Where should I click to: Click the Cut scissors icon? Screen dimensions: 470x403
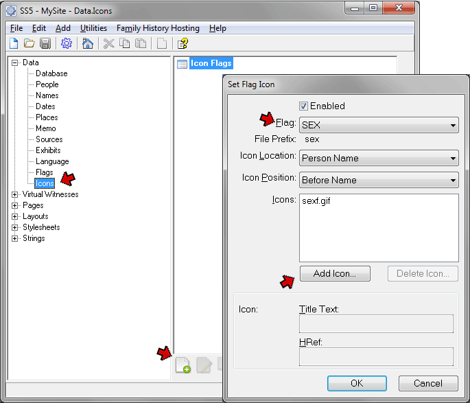coord(108,43)
